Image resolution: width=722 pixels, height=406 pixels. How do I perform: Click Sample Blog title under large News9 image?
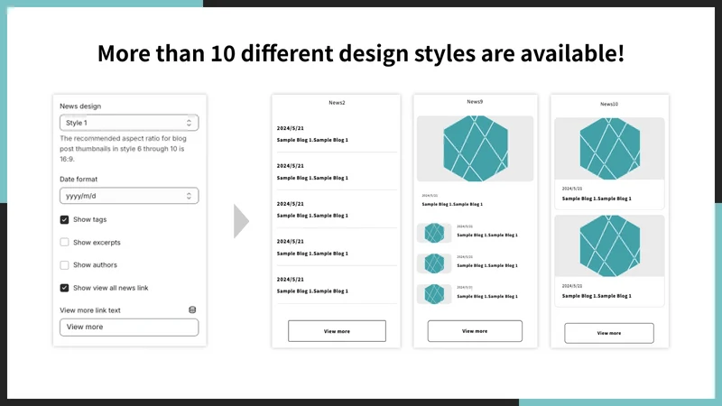452,204
